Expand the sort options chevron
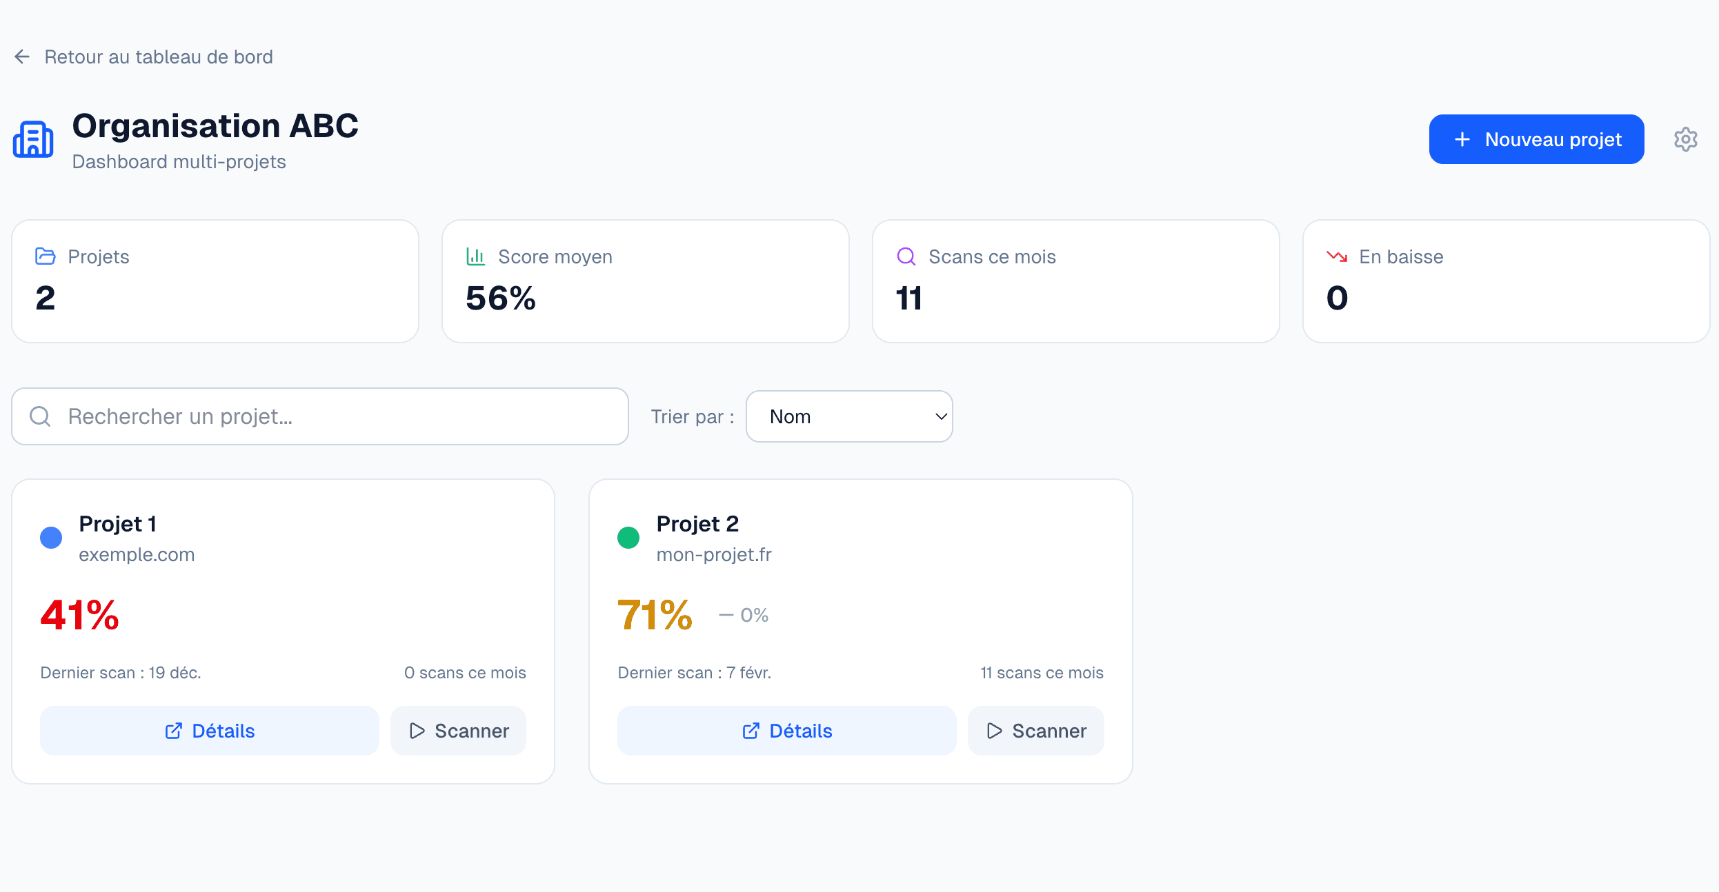This screenshot has width=1719, height=892. pyautogui.click(x=940, y=416)
